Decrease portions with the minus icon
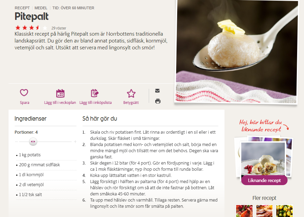This screenshot has height=217, width=304. click(16, 142)
